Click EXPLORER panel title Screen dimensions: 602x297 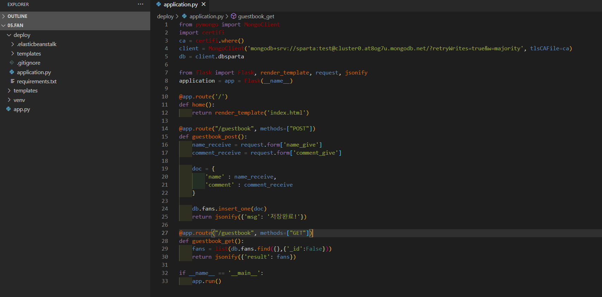pos(18,4)
